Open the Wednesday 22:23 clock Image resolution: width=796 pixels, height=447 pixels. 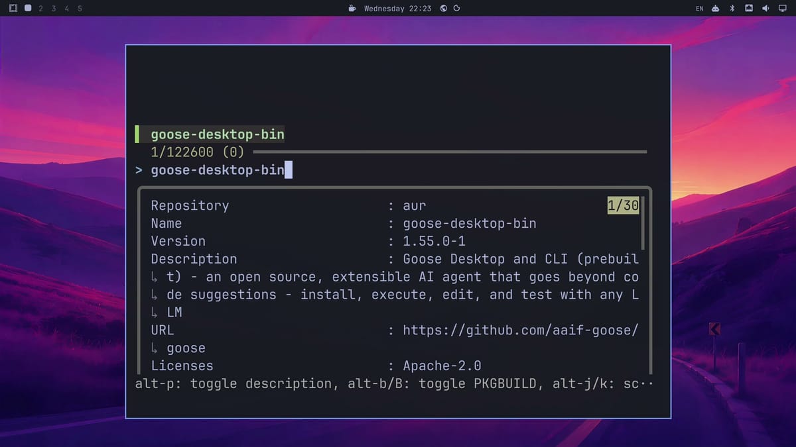[x=397, y=9]
